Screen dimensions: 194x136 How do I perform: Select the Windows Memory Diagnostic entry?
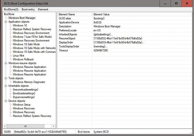(x=29, y=82)
